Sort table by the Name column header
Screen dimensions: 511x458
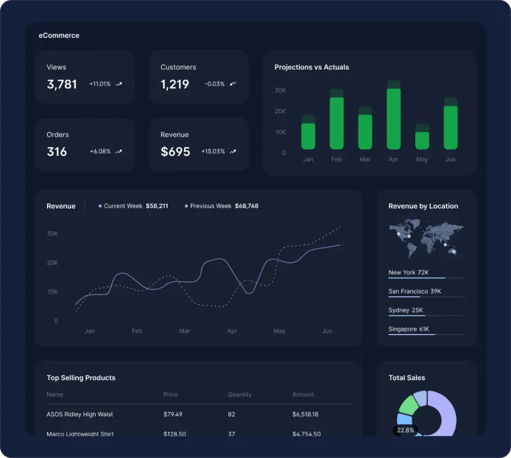point(55,395)
